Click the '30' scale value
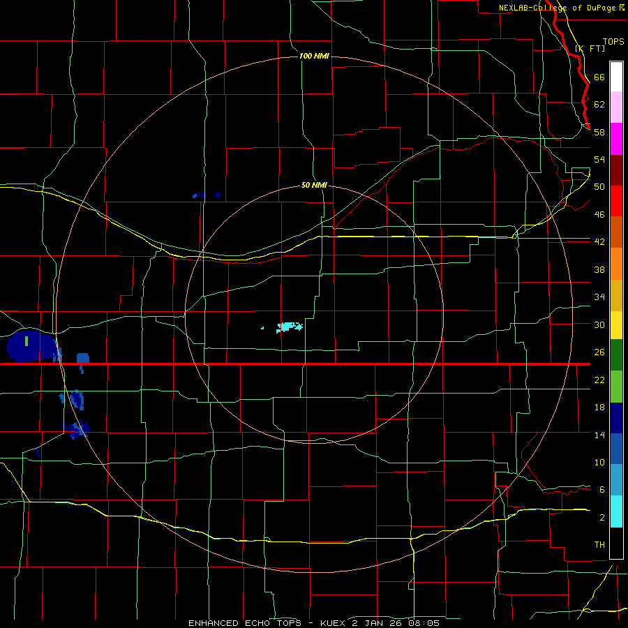 (599, 324)
